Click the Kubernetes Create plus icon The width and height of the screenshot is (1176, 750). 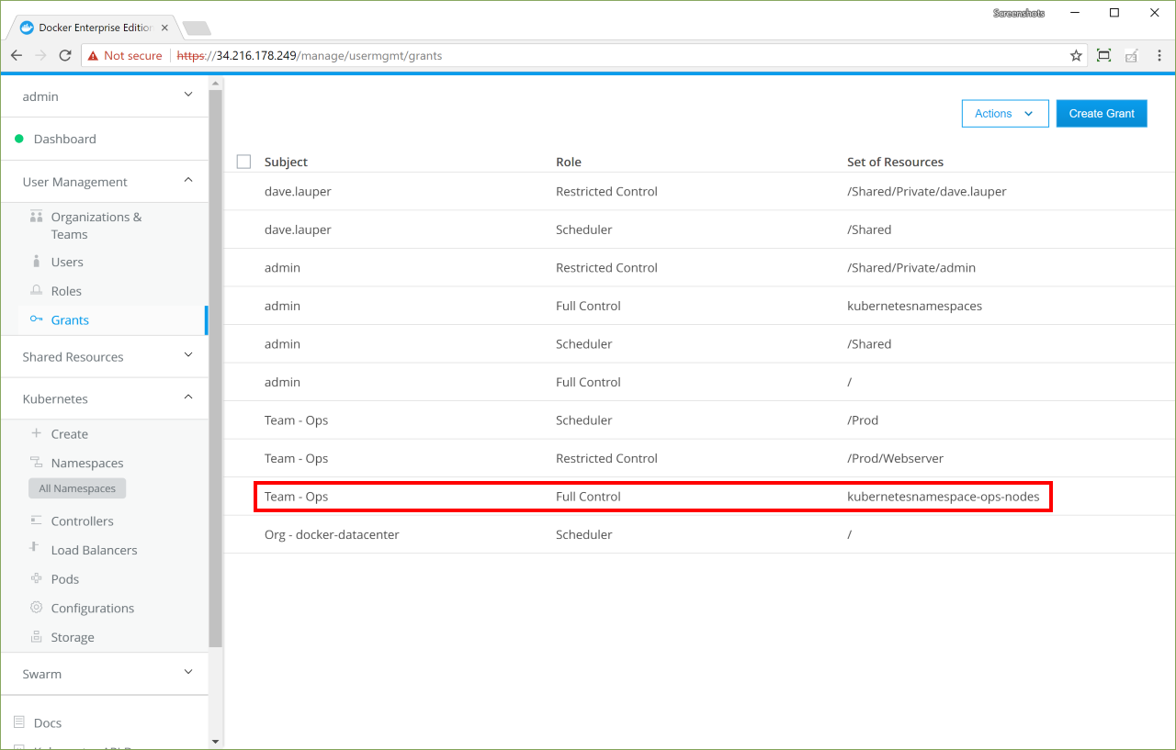[x=37, y=433]
